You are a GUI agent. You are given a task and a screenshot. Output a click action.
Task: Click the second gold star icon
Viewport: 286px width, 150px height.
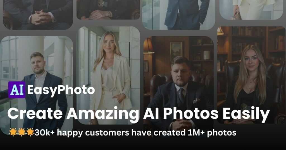21,132
